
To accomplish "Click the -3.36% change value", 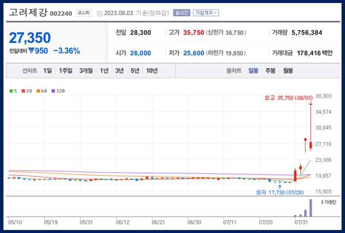I will 67,51.
